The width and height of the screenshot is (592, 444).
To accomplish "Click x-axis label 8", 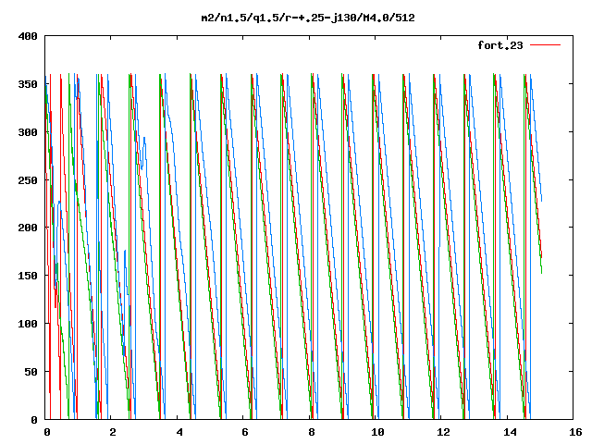I will click(x=312, y=432).
